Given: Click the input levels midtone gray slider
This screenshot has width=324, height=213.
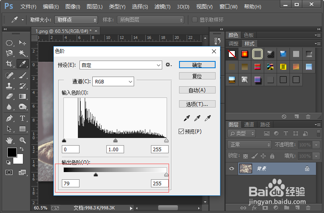Looking at the screenshot, I should (115, 140).
